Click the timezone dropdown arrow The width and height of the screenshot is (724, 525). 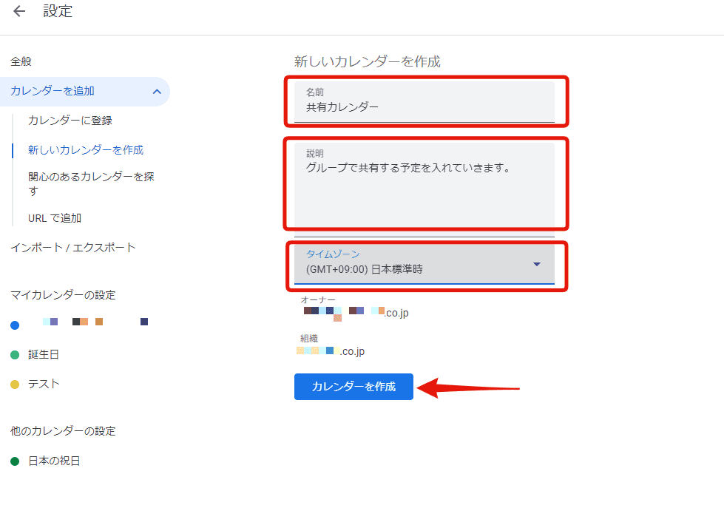pyautogui.click(x=537, y=264)
